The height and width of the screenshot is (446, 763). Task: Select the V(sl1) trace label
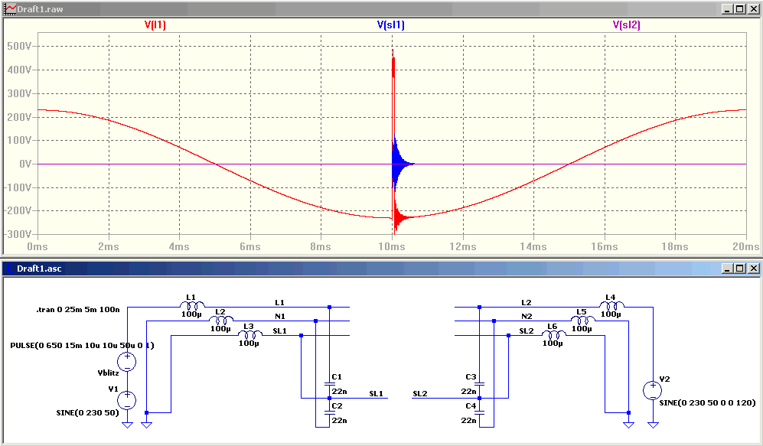coord(391,25)
